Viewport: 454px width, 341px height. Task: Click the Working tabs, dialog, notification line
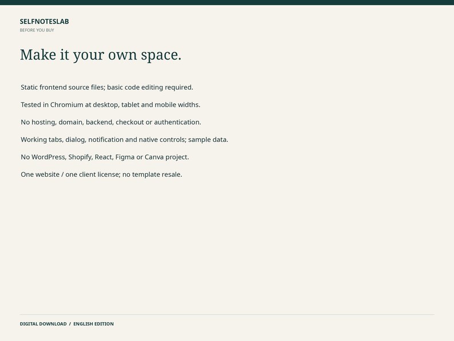(124, 140)
